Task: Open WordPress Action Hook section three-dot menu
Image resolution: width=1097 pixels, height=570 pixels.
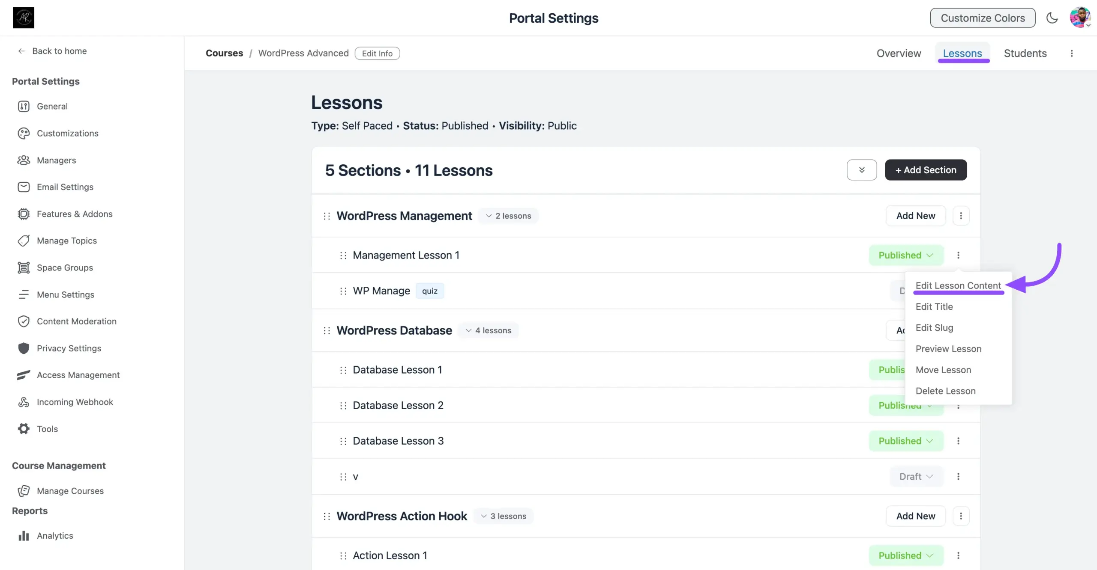Action: tap(961, 516)
